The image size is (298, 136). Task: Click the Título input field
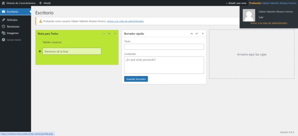click(x=164, y=47)
